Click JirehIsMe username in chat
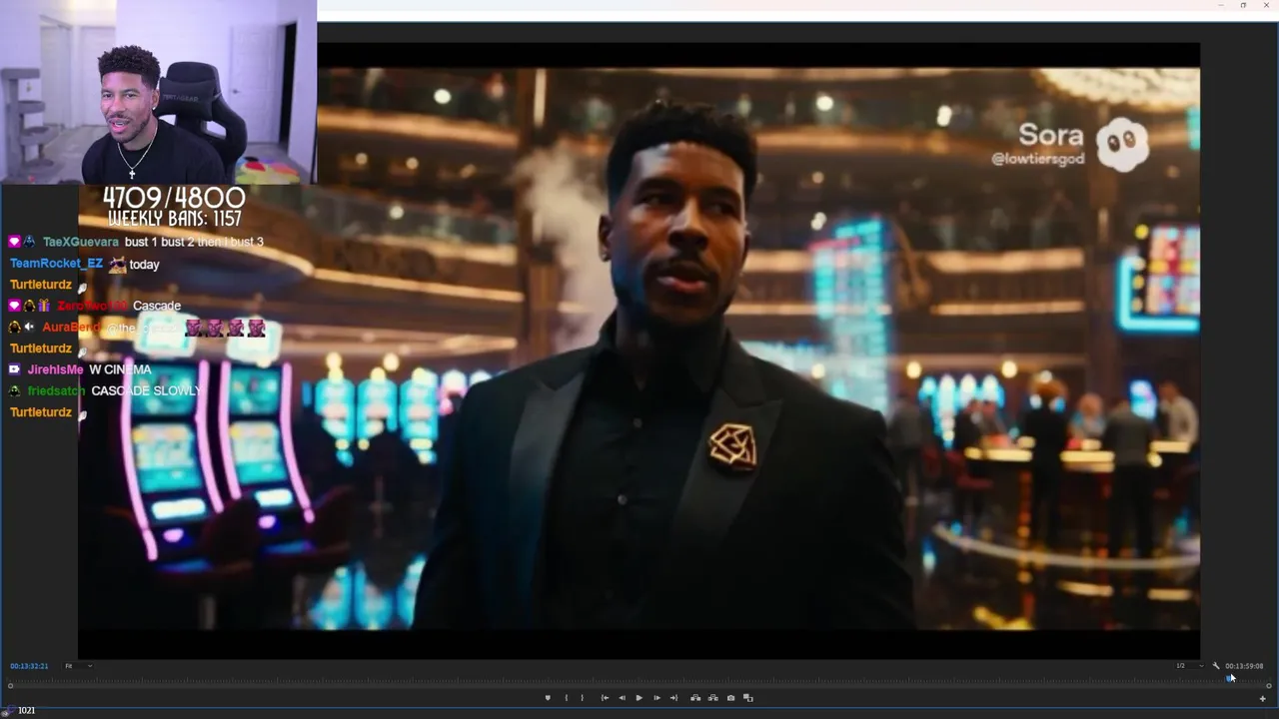 (55, 369)
